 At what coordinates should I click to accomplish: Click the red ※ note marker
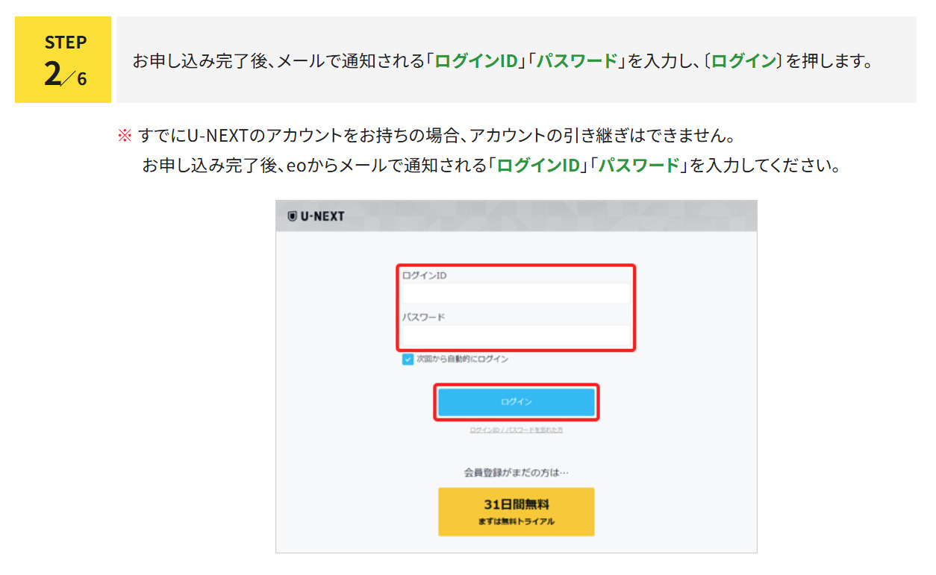(124, 136)
